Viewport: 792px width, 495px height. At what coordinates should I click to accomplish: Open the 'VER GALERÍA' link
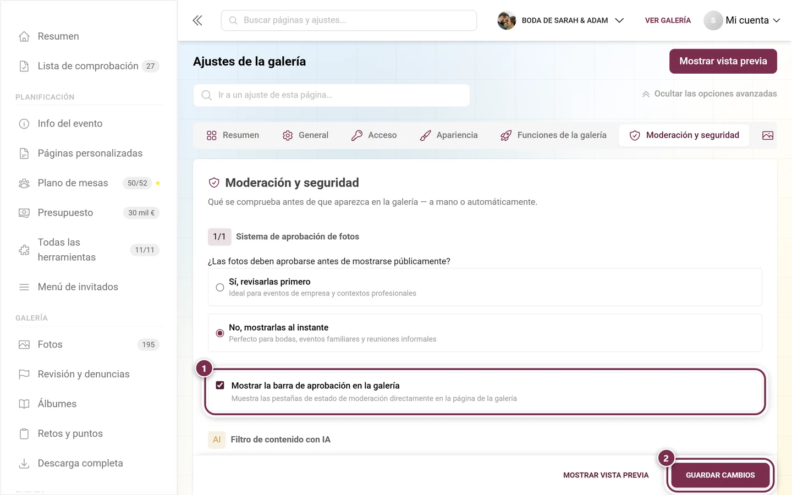point(668,20)
